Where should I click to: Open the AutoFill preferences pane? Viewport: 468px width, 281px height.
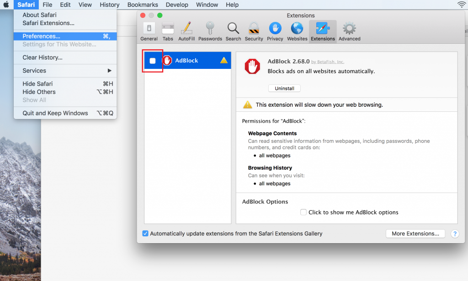click(x=186, y=31)
